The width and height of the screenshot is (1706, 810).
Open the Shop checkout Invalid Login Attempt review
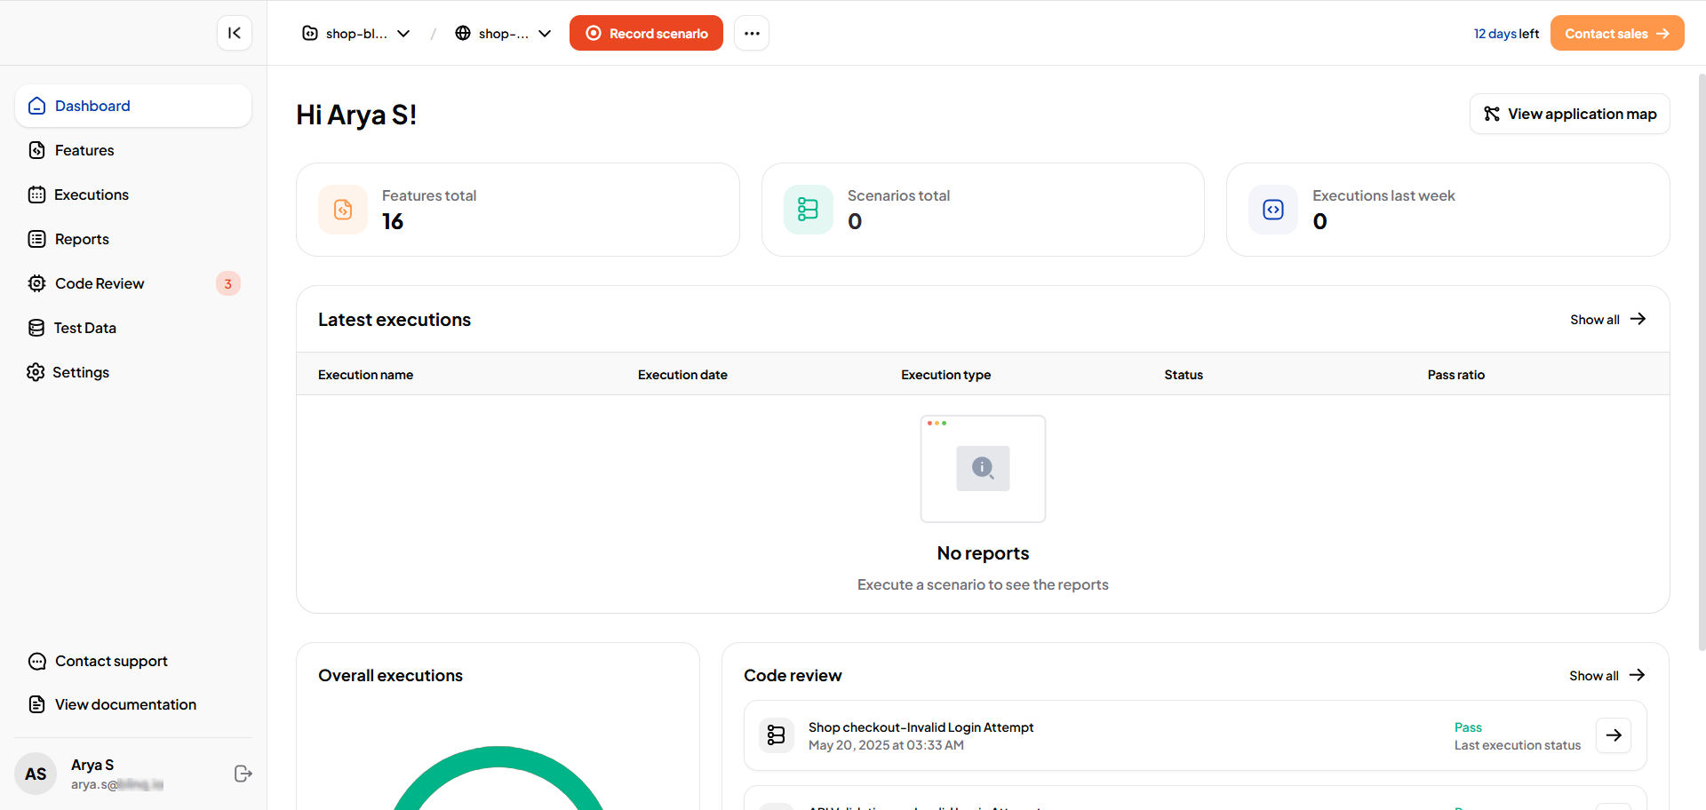click(x=921, y=735)
